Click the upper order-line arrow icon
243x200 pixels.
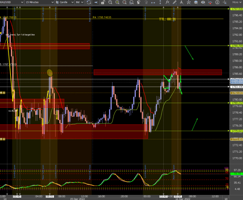(1, 93)
